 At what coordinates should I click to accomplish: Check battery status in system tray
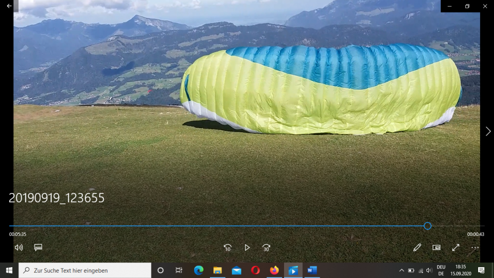coord(411,271)
